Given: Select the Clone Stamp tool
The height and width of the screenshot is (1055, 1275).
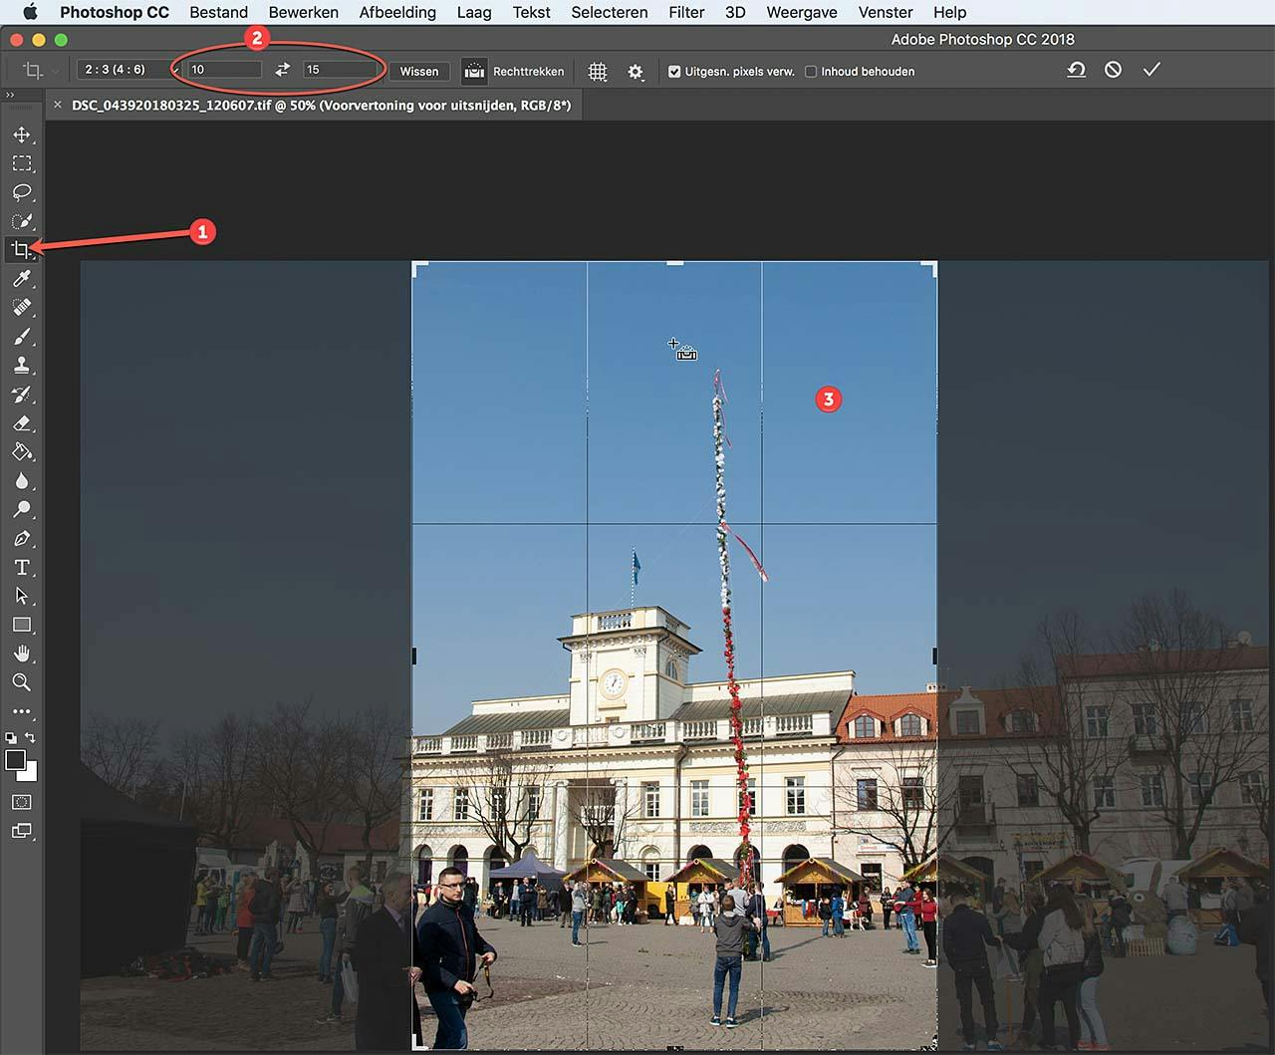Looking at the screenshot, I should point(22,366).
